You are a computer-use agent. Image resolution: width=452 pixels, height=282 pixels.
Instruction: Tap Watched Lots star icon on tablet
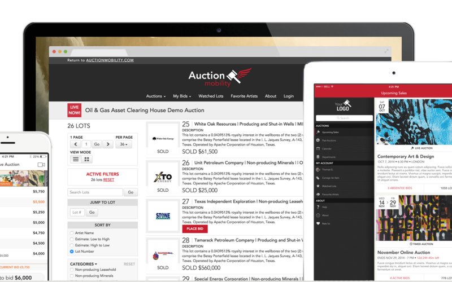(318, 186)
